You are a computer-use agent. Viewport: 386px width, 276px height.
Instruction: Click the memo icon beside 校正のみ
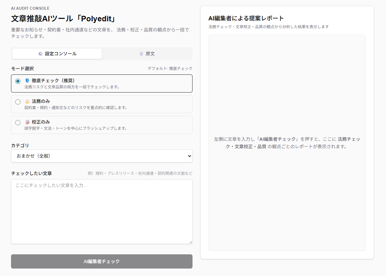[27, 122]
